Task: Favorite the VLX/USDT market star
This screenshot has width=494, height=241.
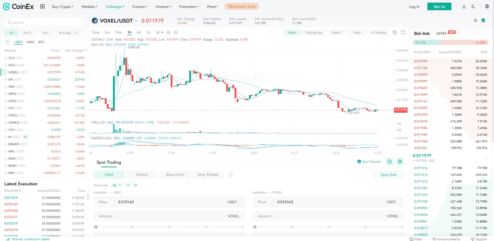Action: 6,58
